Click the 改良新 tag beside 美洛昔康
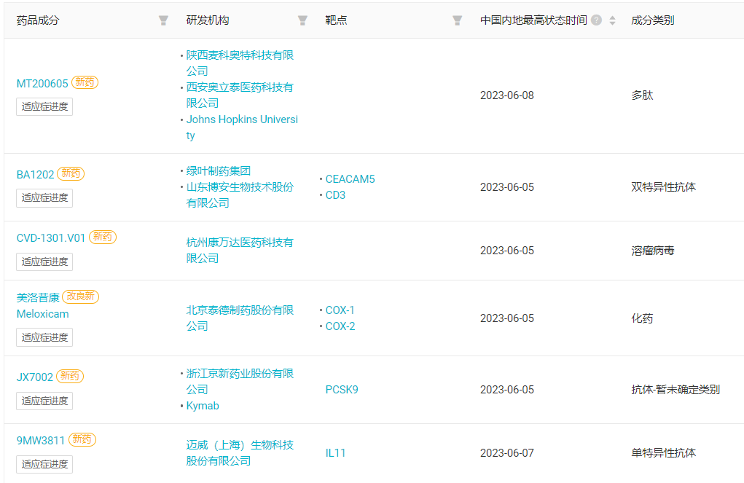This screenshot has height=483, width=744. click(x=80, y=297)
